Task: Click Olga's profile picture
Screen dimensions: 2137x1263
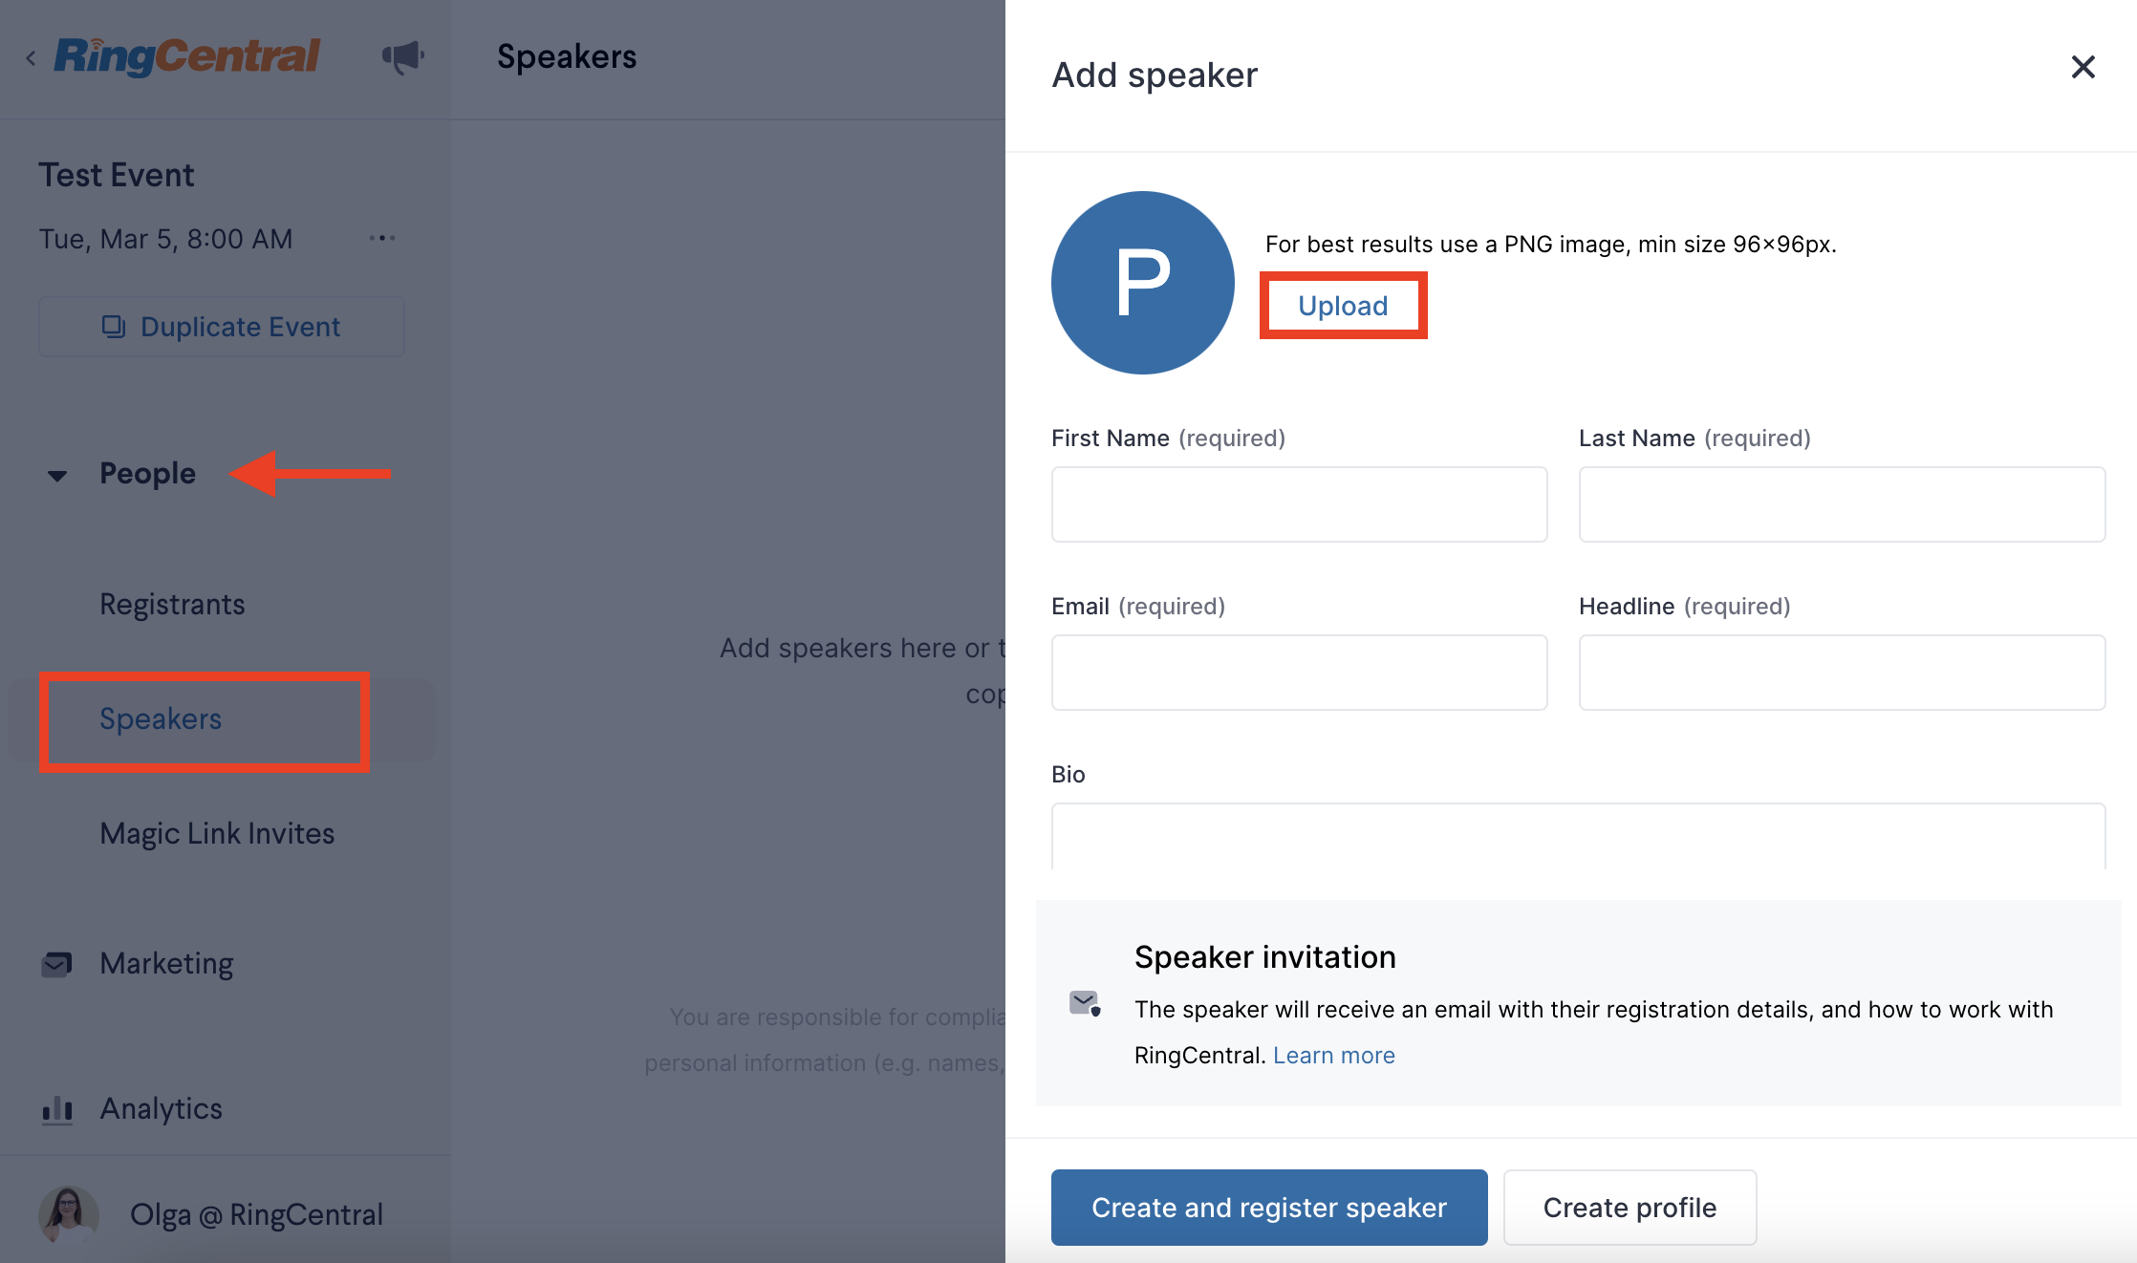Action: (68, 1213)
